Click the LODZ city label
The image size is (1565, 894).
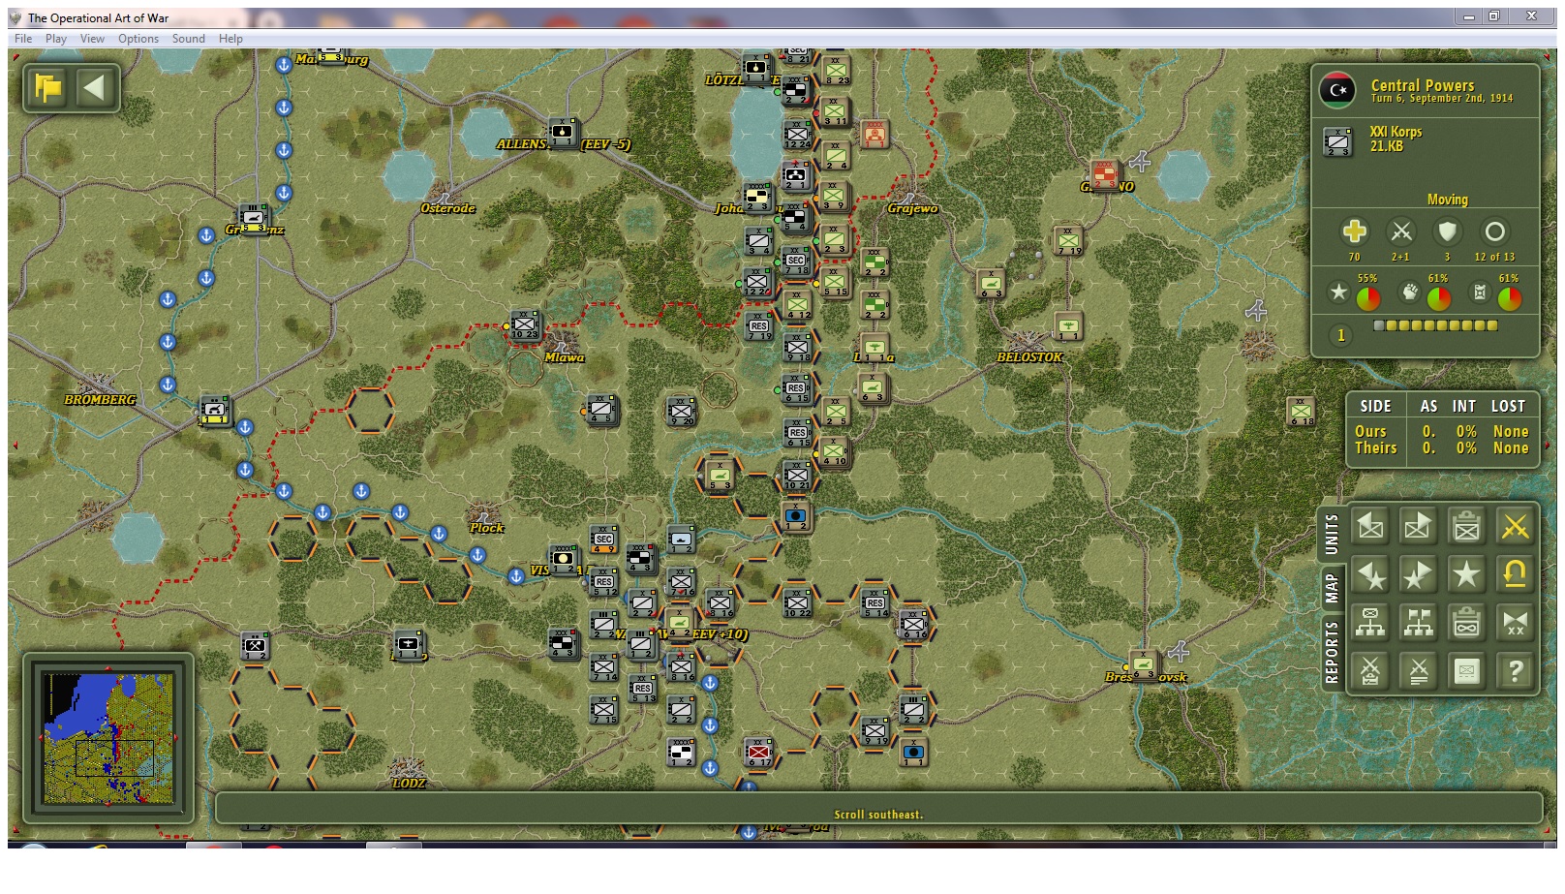409,783
